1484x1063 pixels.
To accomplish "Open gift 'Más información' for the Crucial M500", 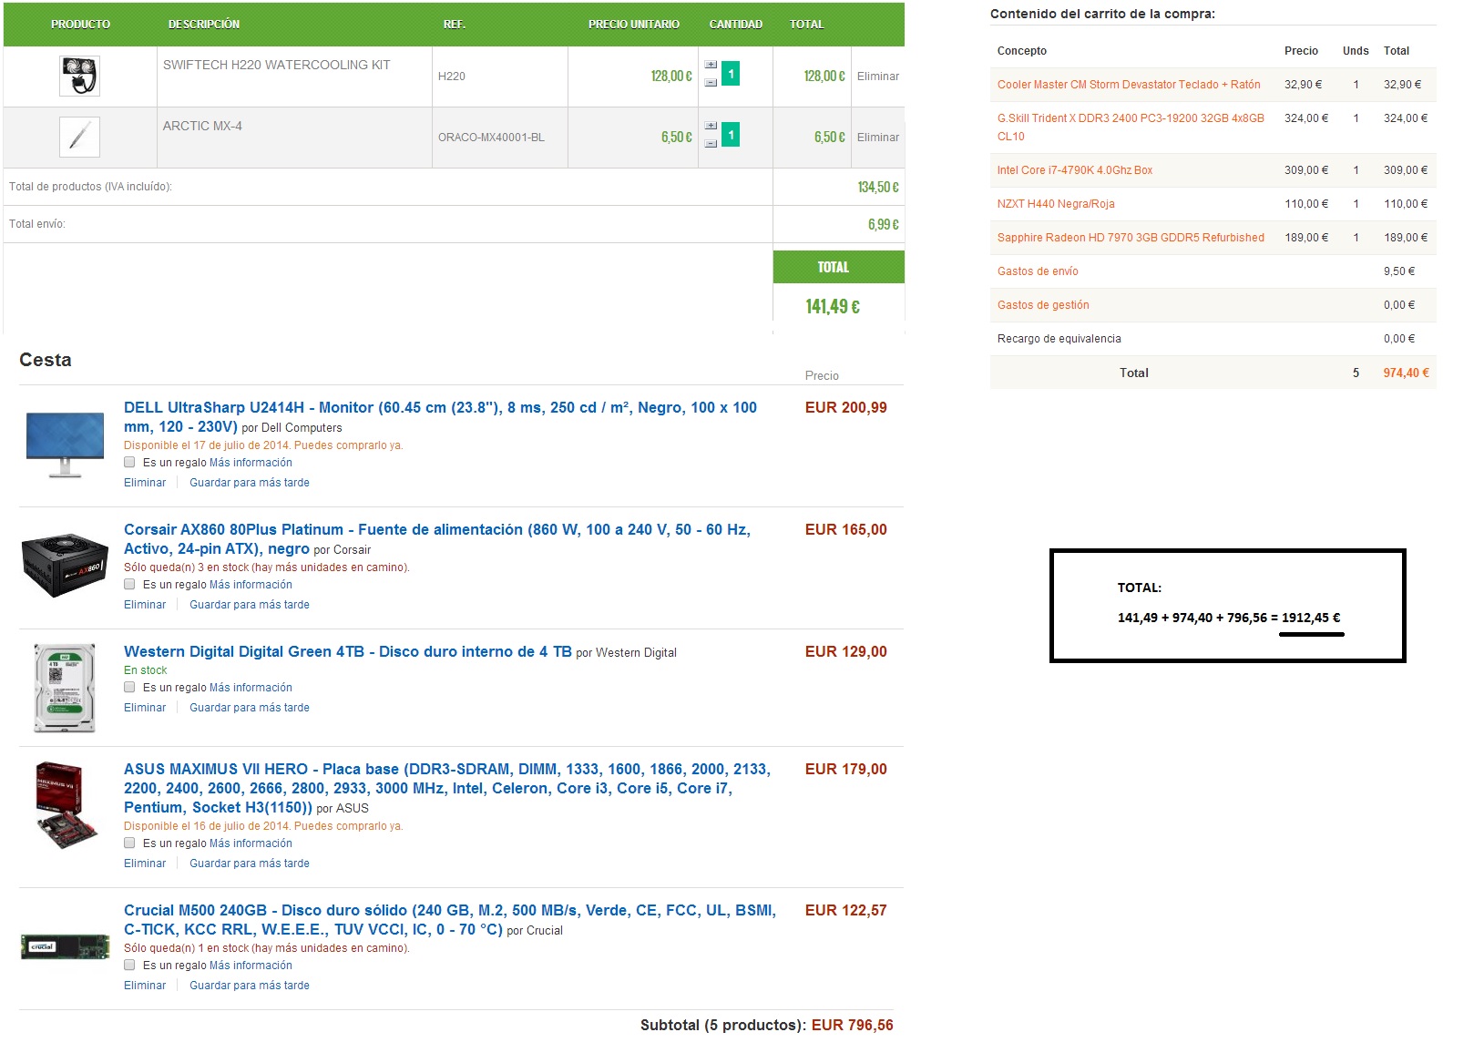I will [x=251, y=966].
